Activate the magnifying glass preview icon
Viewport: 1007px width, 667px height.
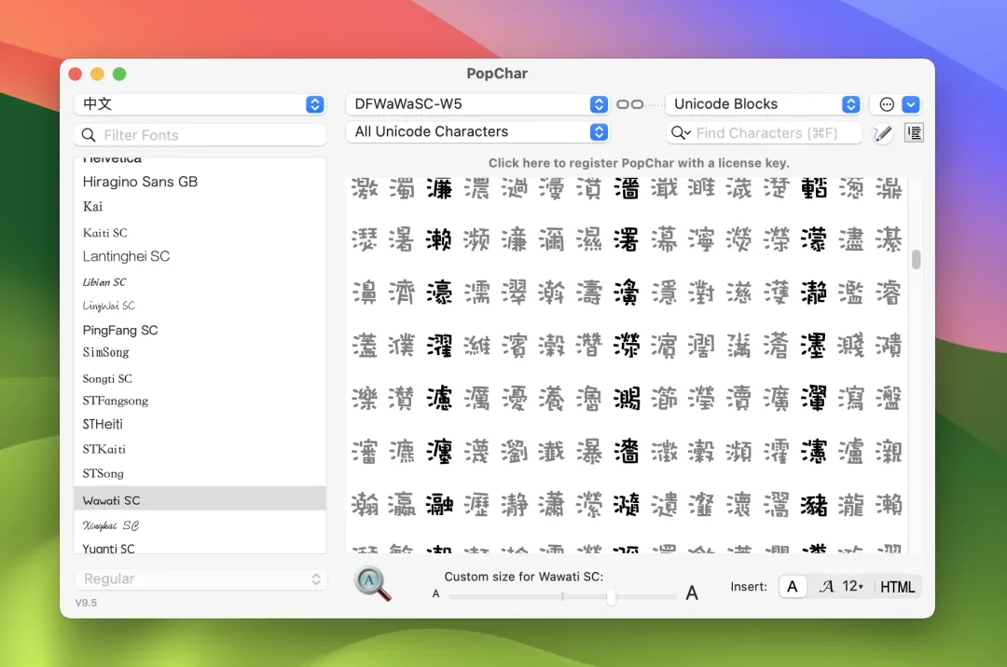point(372,583)
